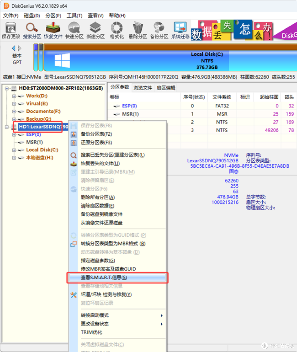Switch to the 分区参数 tab
Screen dimensions: 297x352
[120, 87]
